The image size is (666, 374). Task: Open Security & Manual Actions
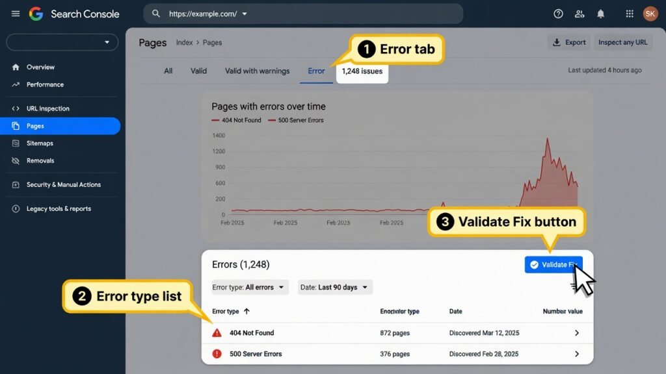coord(64,185)
